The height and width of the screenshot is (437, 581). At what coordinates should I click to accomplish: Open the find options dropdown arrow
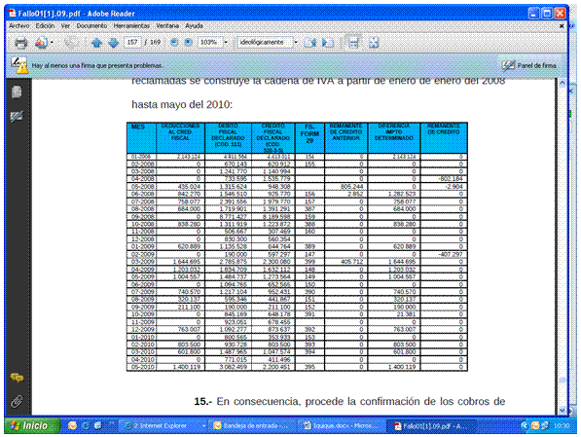click(x=296, y=42)
